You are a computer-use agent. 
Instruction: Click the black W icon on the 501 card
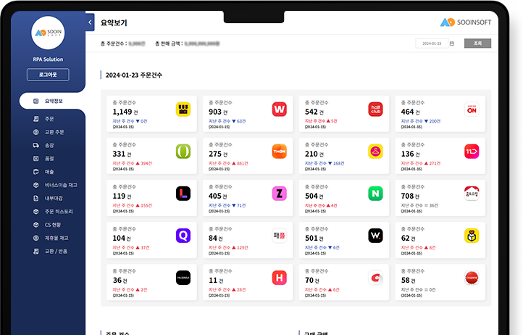click(x=375, y=236)
